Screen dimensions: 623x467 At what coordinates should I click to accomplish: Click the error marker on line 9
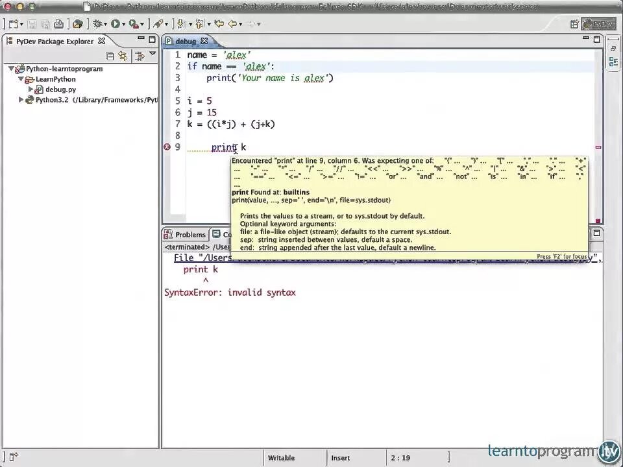pyautogui.click(x=167, y=147)
